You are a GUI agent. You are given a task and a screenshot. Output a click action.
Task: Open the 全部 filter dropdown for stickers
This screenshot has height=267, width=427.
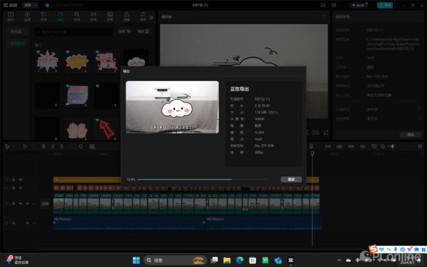click(x=124, y=31)
